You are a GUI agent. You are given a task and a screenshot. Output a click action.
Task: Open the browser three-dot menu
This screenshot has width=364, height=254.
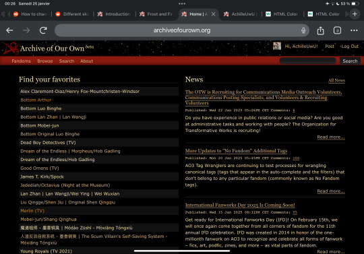click(354, 30)
